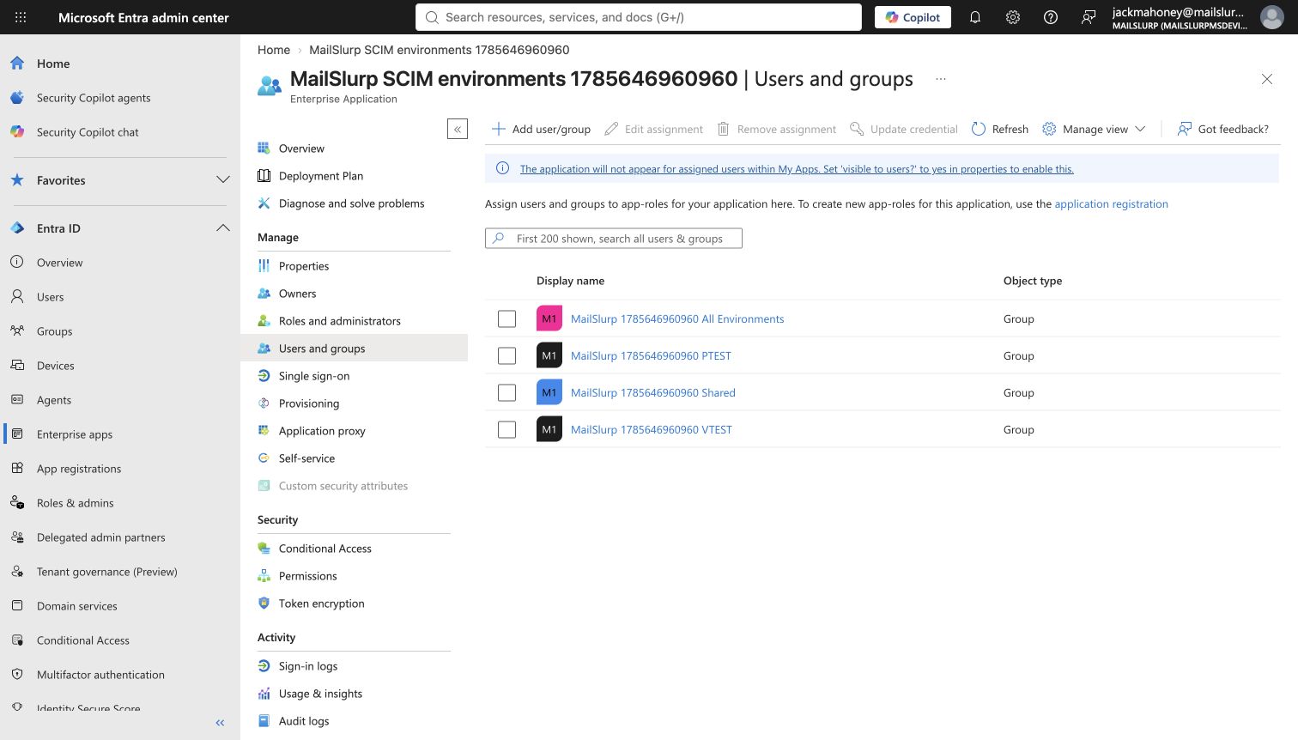Click the Multifactor authentication shield icon

17,675
